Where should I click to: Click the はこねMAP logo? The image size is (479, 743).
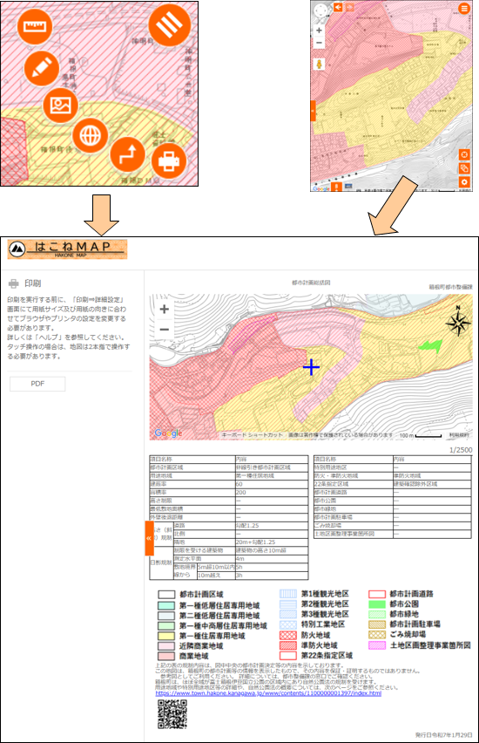point(67,249)
